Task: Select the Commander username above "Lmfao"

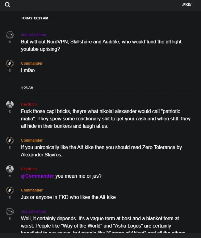Action: coord(32,63)
